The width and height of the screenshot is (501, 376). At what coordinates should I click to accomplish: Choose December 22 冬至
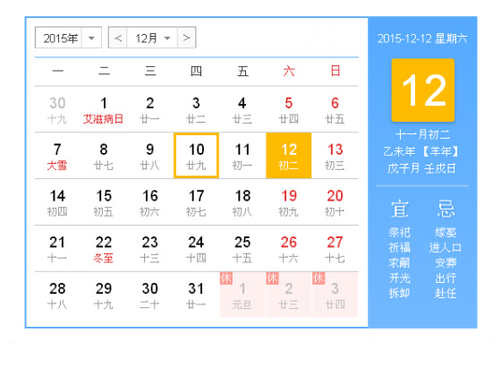click(x=104, y=249)
